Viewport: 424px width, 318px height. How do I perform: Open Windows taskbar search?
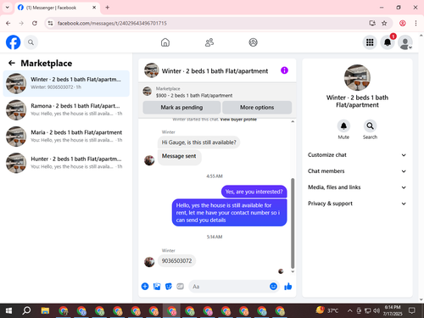(x=26, y=311)
